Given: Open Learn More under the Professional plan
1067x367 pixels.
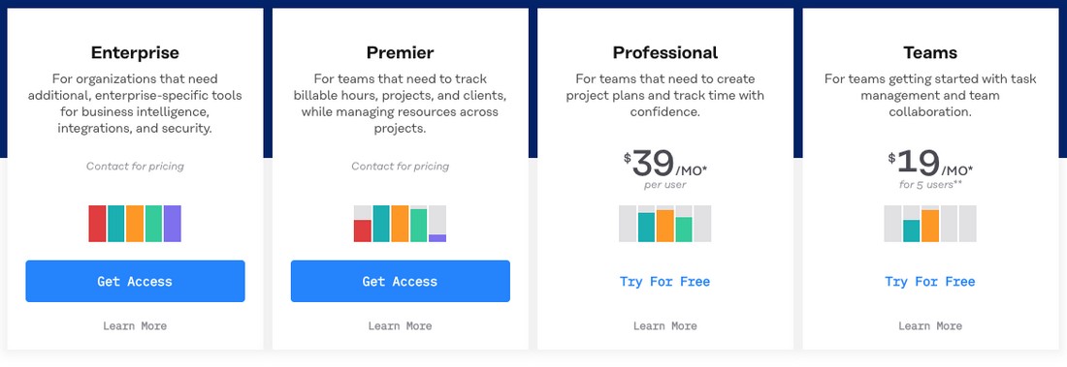Looking at the screenshot, I should point(664,326).
